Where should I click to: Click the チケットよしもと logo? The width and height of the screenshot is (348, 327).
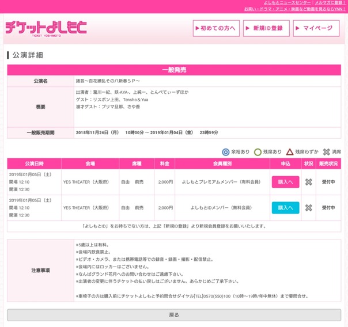46,28
